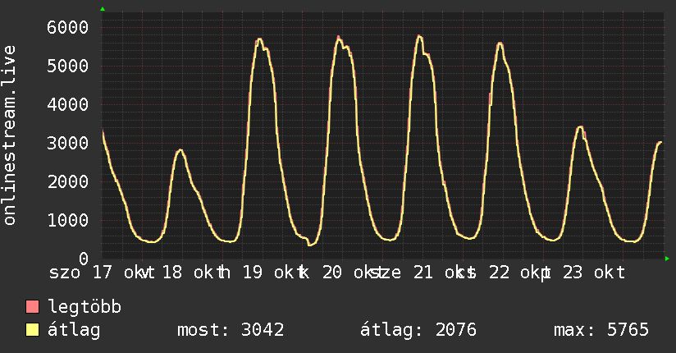Viewport: 676px width, 353px height.
Task: Click the 5000 y-axis label
Action: [x=68, y=66]
